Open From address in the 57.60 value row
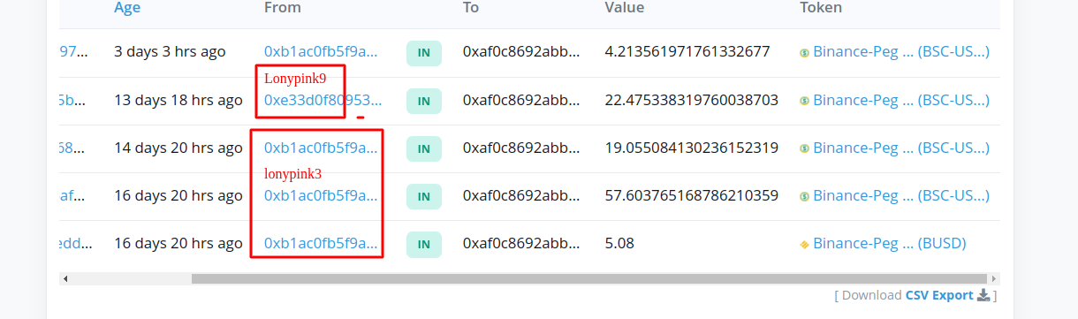This screenshot has height=319, width=1078. pos(321,195)
